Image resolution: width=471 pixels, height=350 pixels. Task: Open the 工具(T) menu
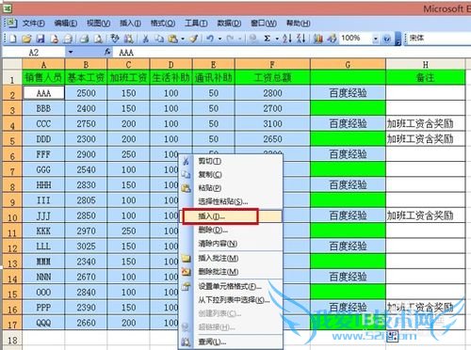click(x=196, y=24)
